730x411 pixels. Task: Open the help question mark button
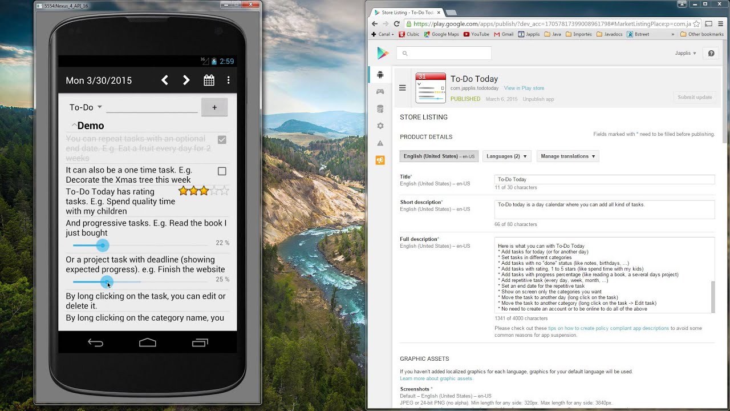711,53
